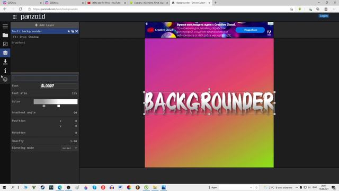Open the notification center icon
Viewport: 339px width, 191px height.
(334, 187)
